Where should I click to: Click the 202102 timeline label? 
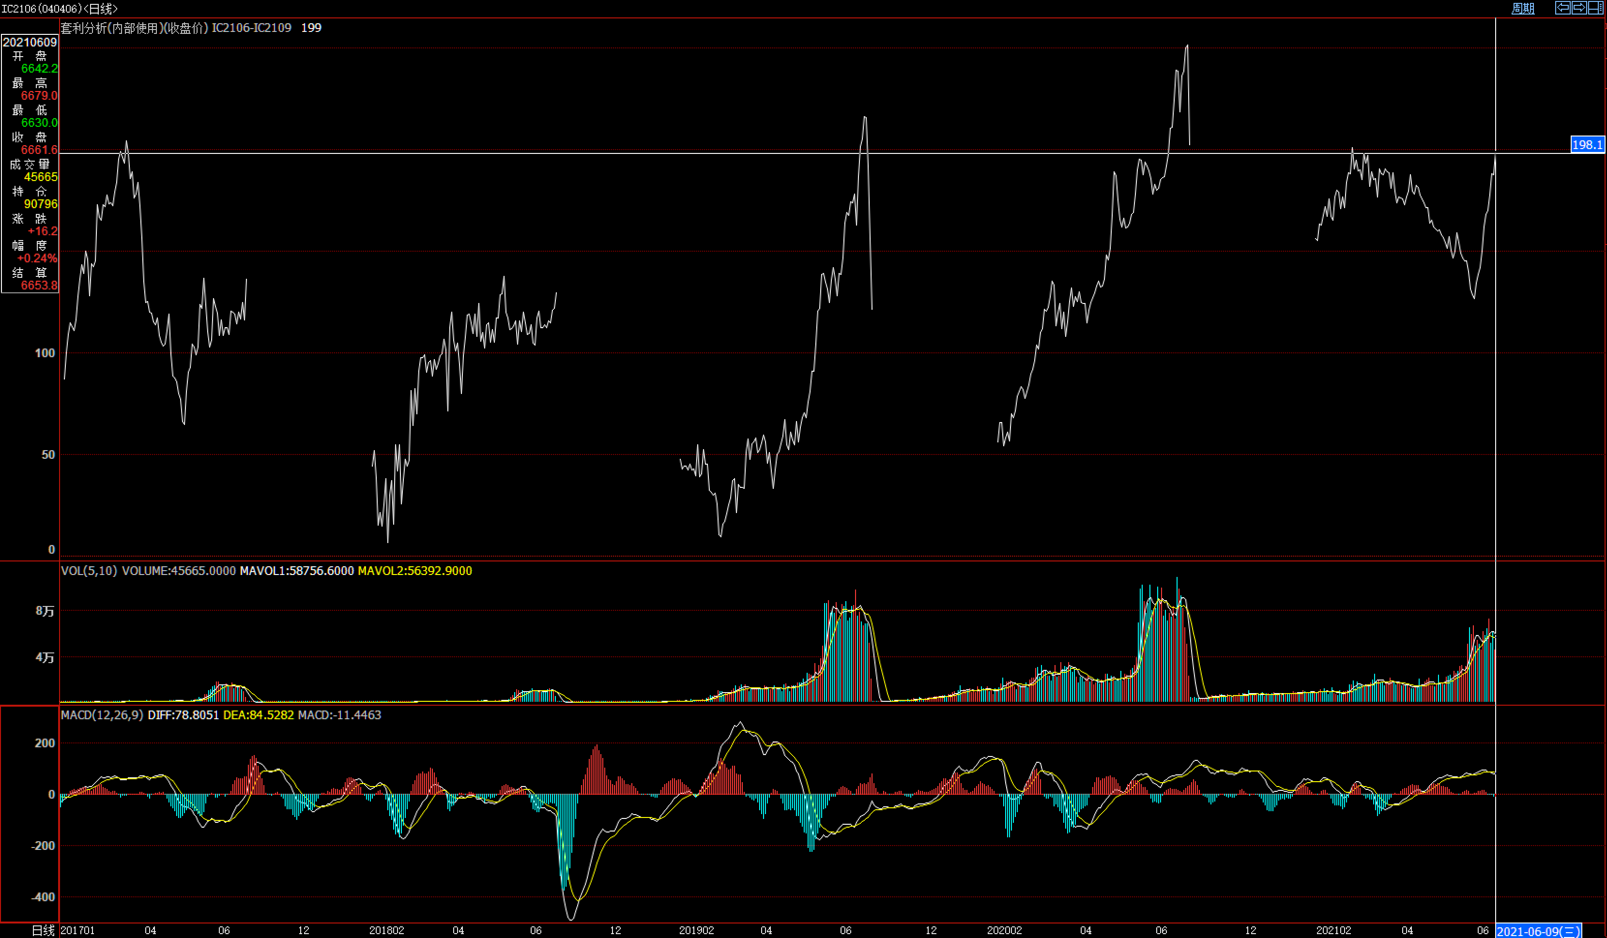[x=1333, y=930]
